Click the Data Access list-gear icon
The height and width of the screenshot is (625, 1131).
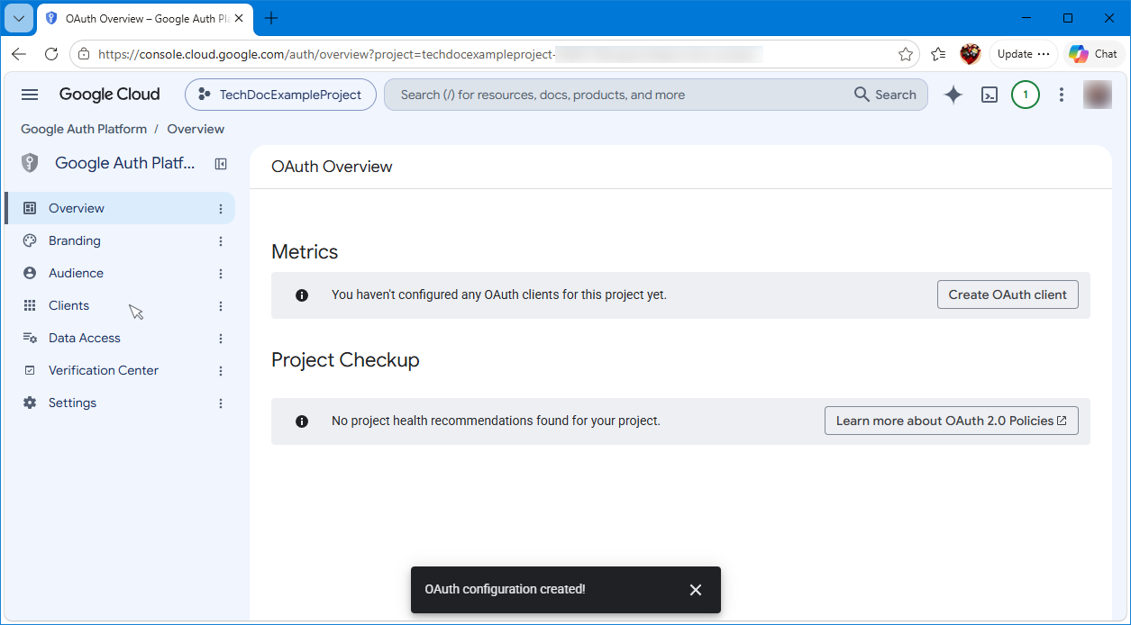tap(30, 338)
